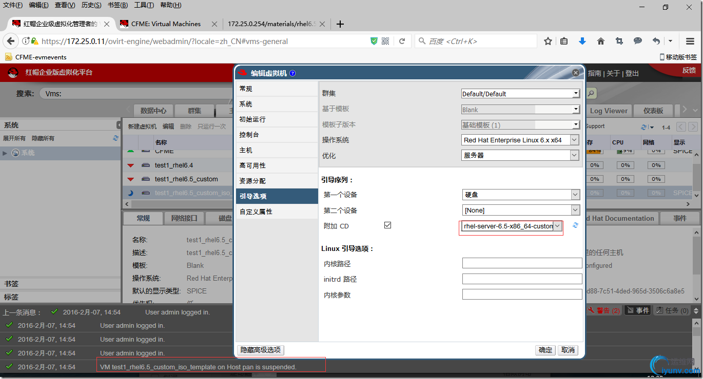Open the CFME-evmevents bookmark
Viewport: 703px width, 379px height.
(x=36, y=57)
